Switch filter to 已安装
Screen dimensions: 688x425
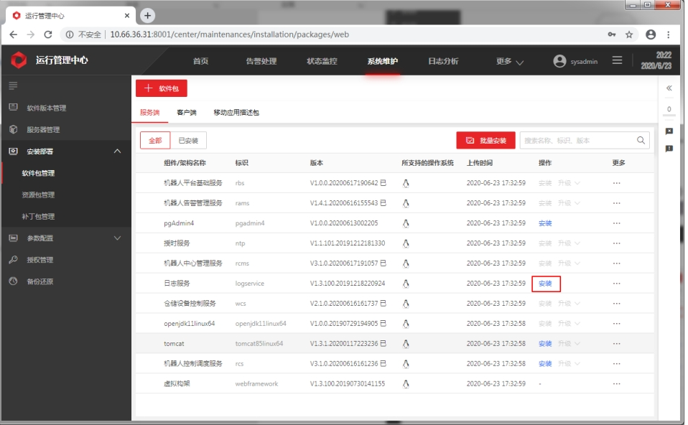[x=188, y=141]
